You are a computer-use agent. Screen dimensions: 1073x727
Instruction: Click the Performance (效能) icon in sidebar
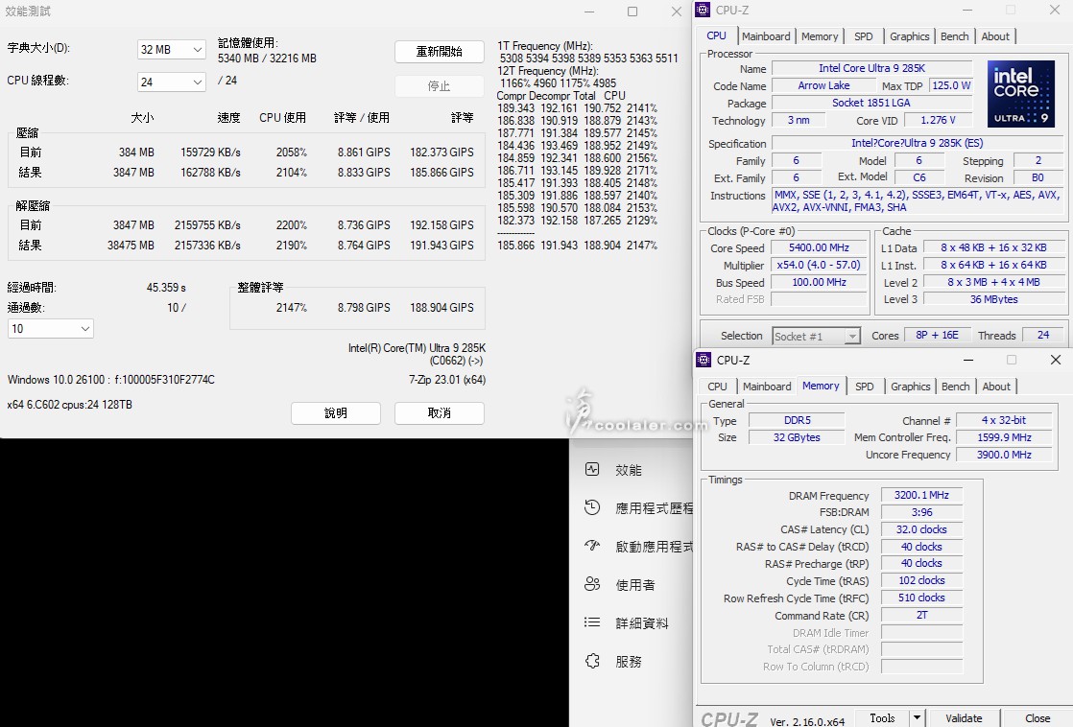tap(592, 470)
